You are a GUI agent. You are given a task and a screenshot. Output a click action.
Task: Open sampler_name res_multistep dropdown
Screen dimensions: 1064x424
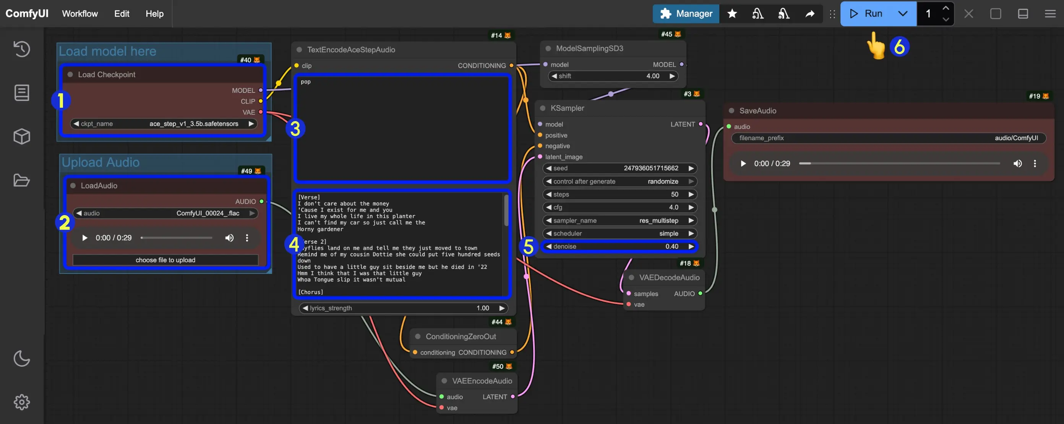tap(620, 220)
